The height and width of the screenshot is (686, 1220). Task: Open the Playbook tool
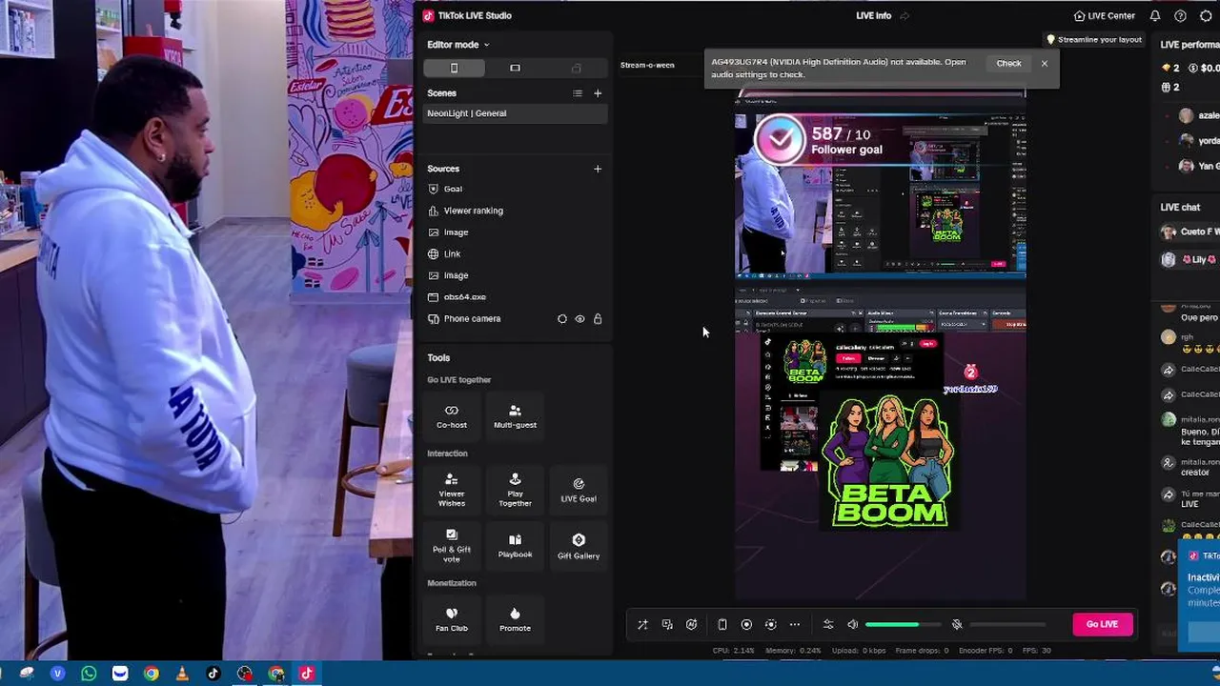click(515, 546)
